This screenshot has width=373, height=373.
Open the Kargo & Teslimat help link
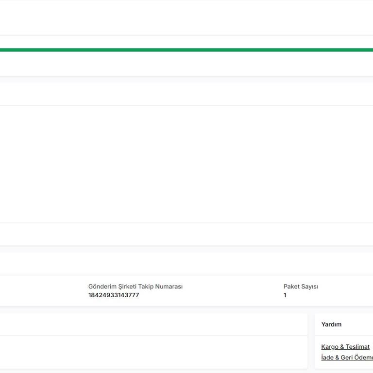tap(345, 347)
